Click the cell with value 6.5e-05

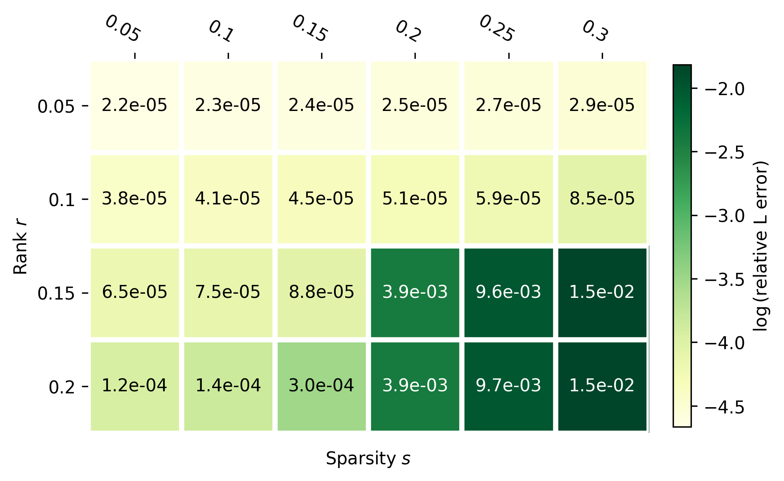coord(135,292)
